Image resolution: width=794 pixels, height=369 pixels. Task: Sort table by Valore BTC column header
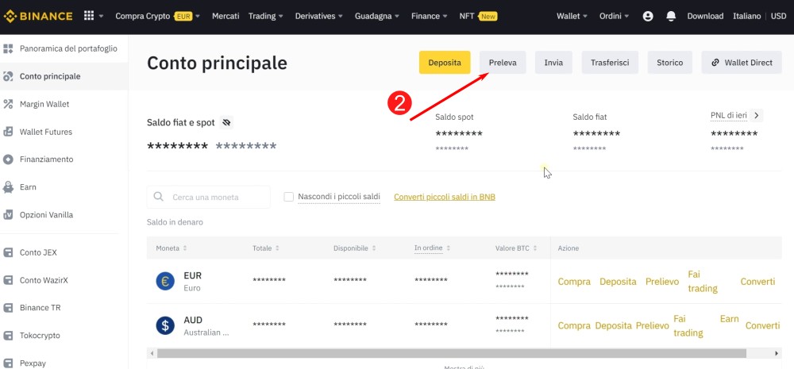[516, 248]
